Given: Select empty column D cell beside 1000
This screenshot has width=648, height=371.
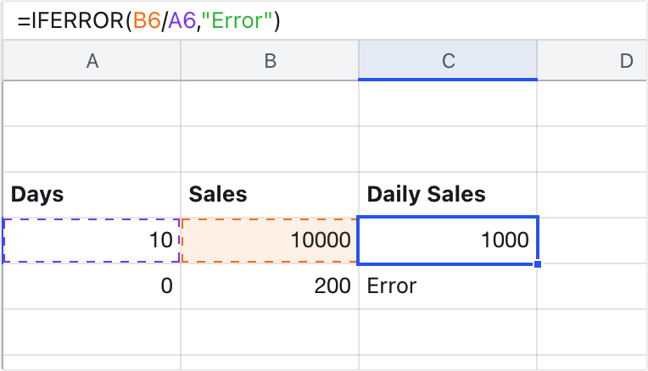Looking at the screenshot, I should point(592,241).
